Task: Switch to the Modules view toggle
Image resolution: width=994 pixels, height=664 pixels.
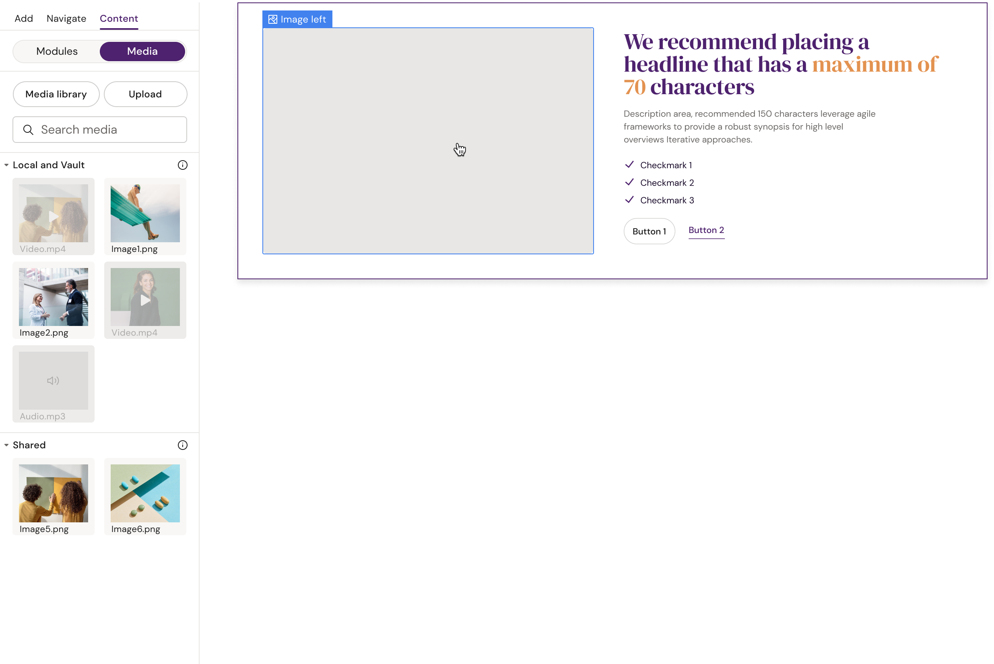Action: coord(57,51)
